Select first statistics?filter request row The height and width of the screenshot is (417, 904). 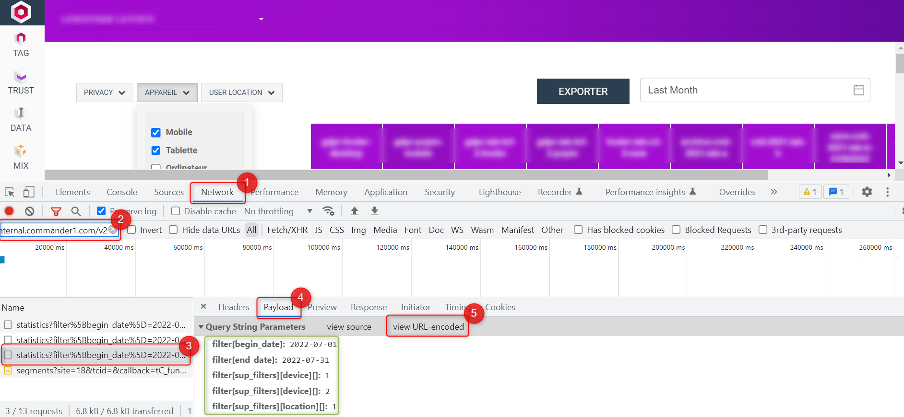coord(96,325)
